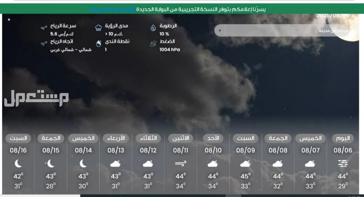Open the city search dropdown arrow

tap(220, 31)
